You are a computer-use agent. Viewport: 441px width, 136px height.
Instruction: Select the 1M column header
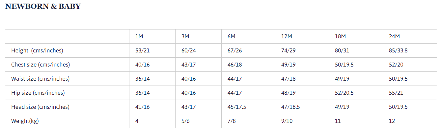[x=139, y=36]
